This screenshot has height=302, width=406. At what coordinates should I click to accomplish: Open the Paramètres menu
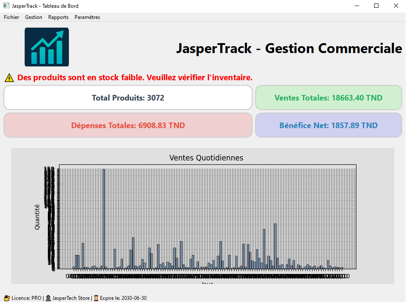point(87,17)
